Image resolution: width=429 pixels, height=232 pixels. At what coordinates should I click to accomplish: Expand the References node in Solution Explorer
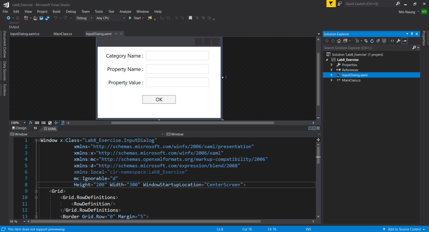pos(331,70)
